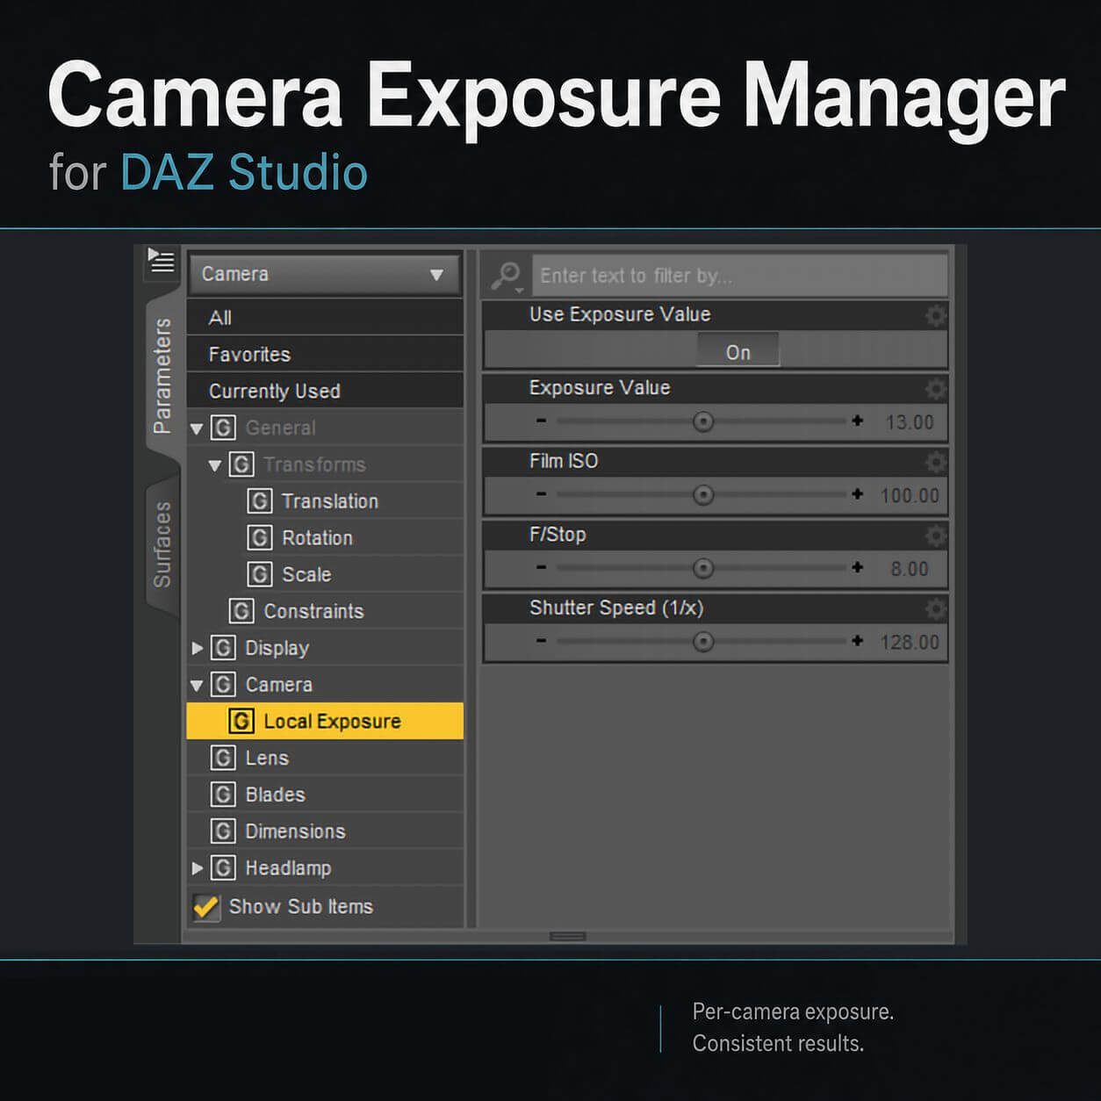Select the Translation property group

[x=325, y=501]
